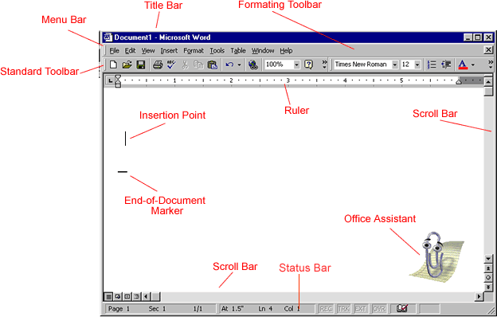Click the Paste clipboard icon
497x317 pixels.
tap(213, 65)
